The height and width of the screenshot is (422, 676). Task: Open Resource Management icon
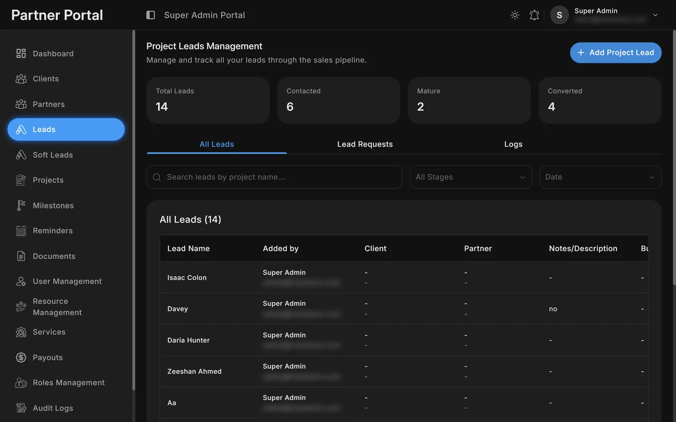21,307
